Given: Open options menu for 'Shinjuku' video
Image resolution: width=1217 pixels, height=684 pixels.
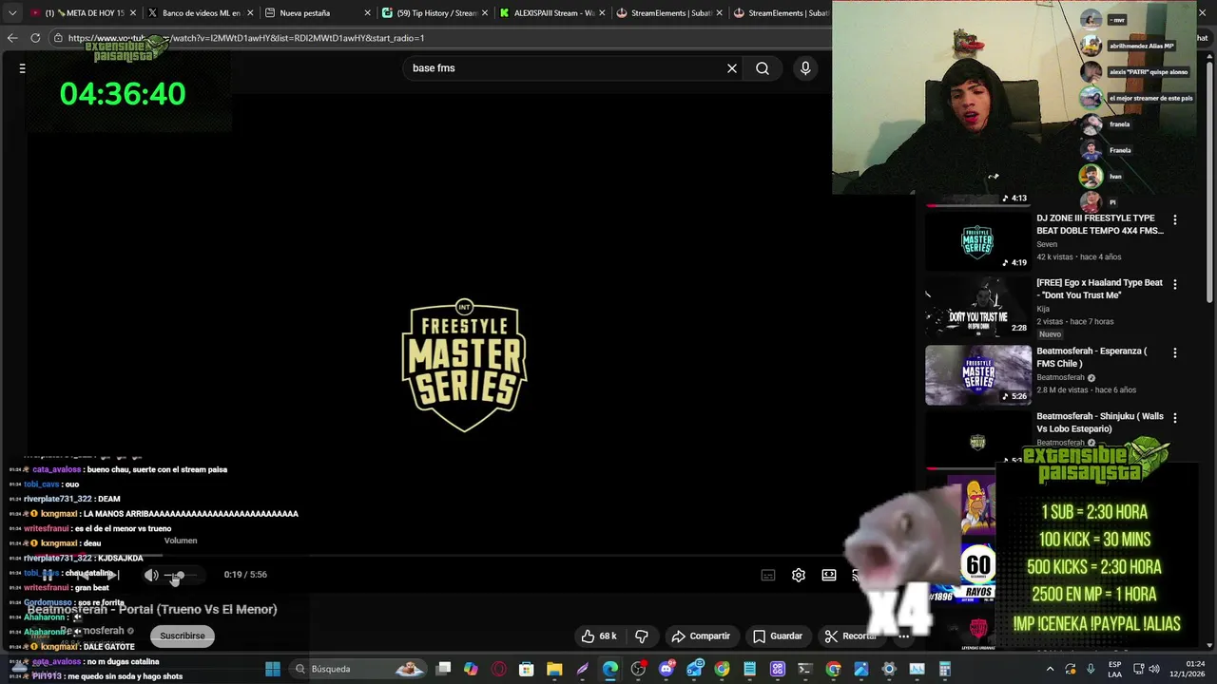Looking at the screenshot, I should 1174,417.
